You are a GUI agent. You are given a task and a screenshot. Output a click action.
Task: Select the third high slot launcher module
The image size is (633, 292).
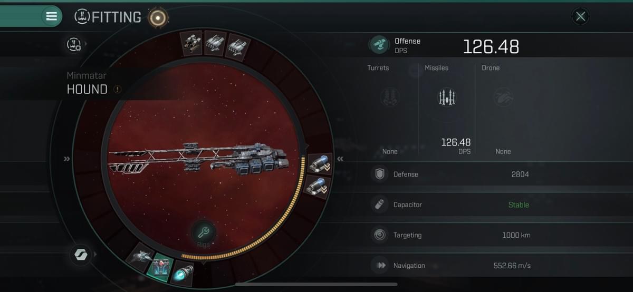(x=237, y=46)
